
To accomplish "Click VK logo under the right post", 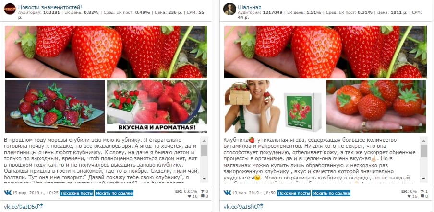I will tap(227, 193).
